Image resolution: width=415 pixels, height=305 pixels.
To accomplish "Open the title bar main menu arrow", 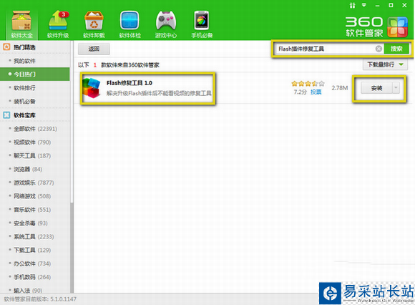I will coord(364,5).
